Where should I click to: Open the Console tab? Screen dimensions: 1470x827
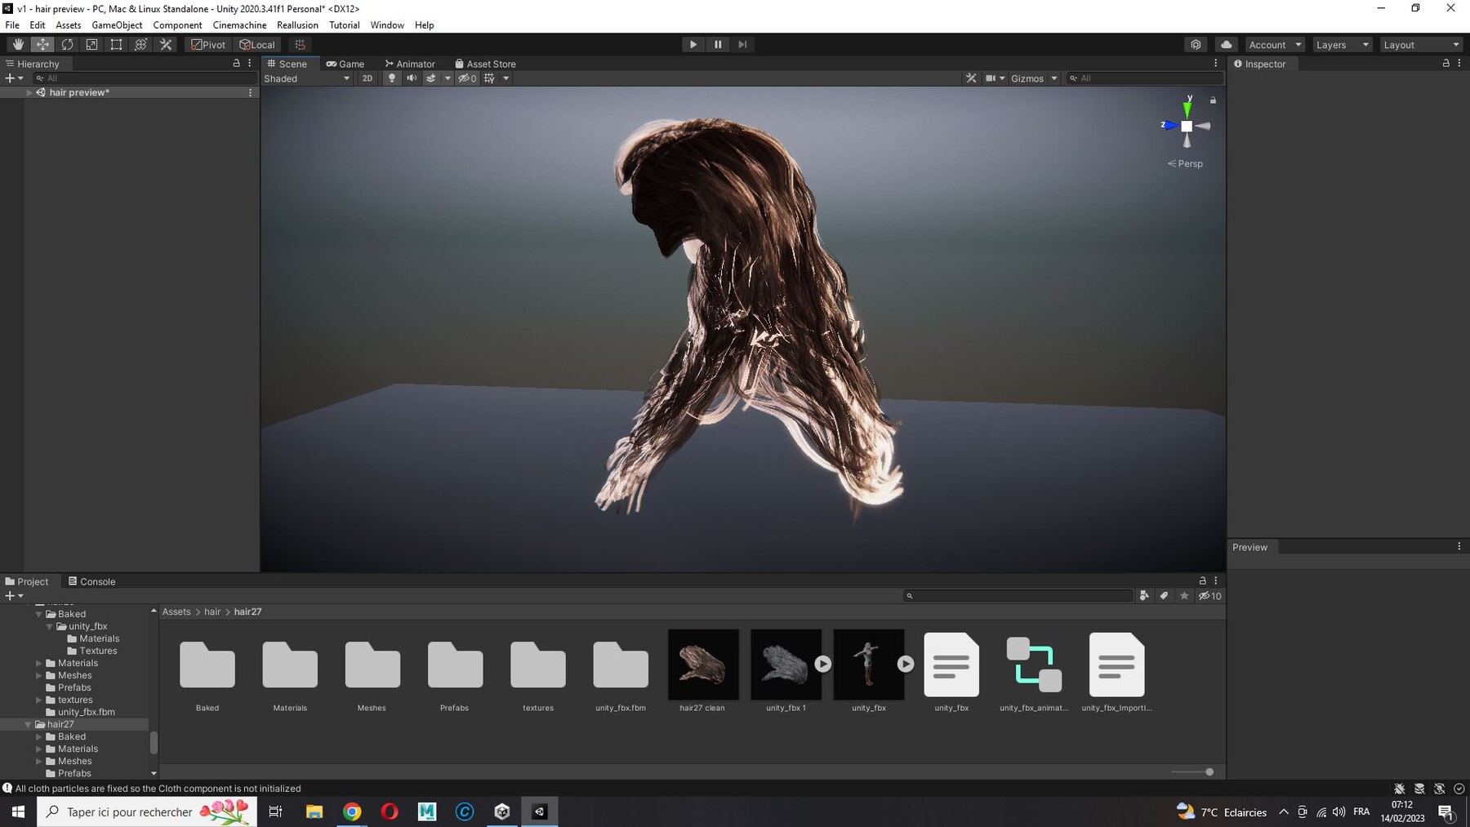[x=91, y=581]
